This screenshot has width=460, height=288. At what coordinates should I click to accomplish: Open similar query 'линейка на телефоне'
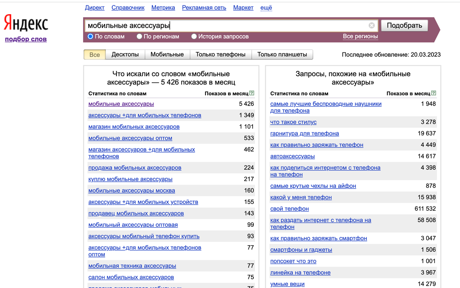pyautogui.click(x=300, y=273)
